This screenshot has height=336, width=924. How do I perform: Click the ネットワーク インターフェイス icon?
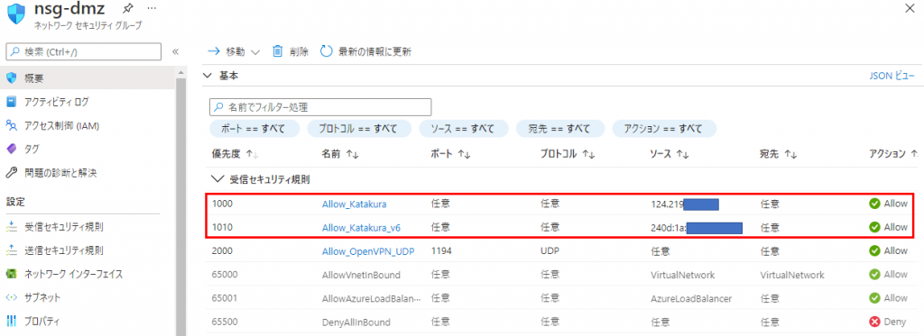11,274
